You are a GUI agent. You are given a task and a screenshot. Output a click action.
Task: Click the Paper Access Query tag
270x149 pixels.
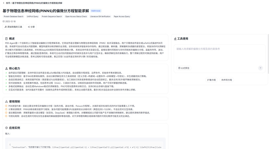(122, 17)
